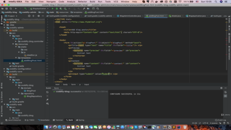The image size is (231, 130).
Task: Select BlogPost class in the project tree
Action: point(30,91)
